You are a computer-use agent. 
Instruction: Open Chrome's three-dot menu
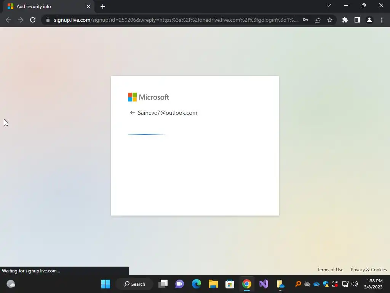click(x=382, y=20)
